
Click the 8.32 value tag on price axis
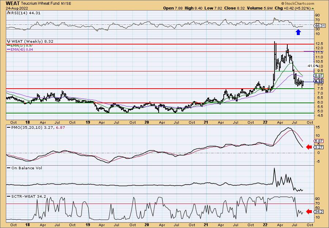(319, 81)
